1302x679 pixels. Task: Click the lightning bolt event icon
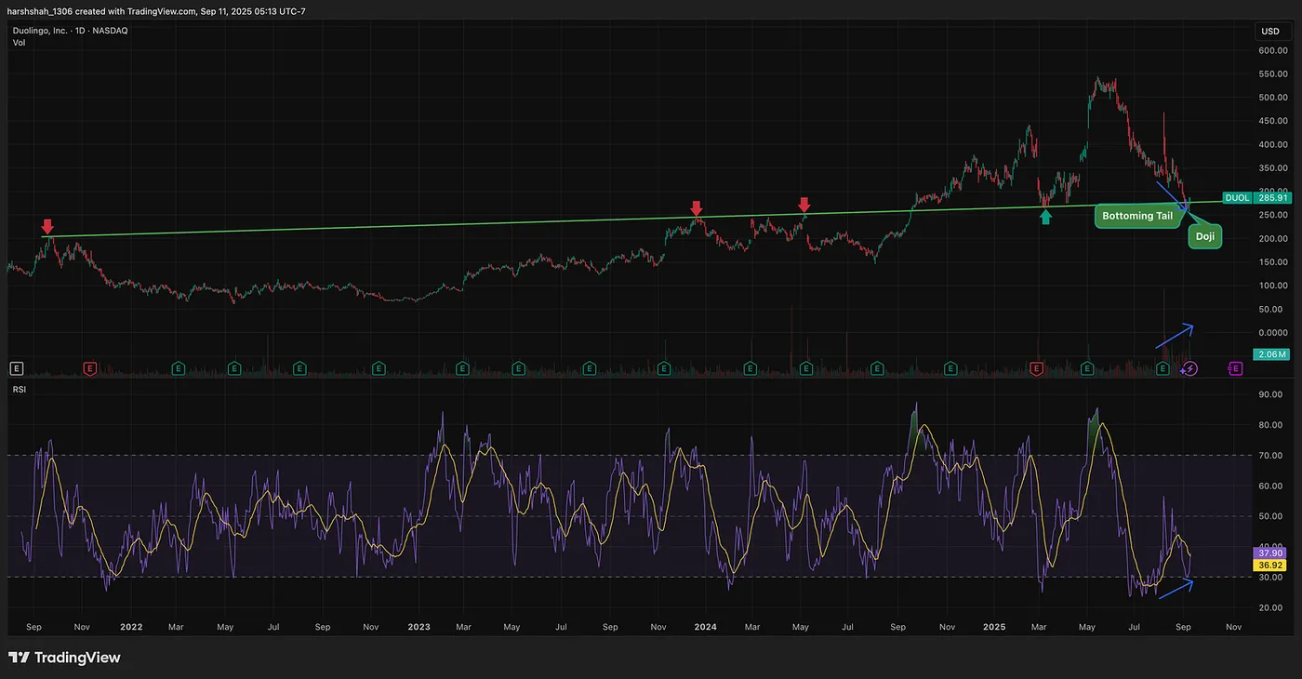pos(1190,369)
